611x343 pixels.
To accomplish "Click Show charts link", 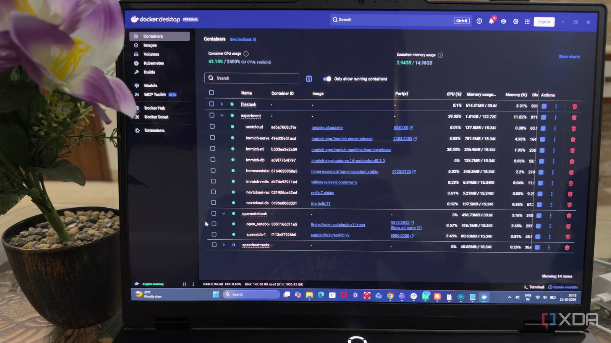I will tap(569, 57).
